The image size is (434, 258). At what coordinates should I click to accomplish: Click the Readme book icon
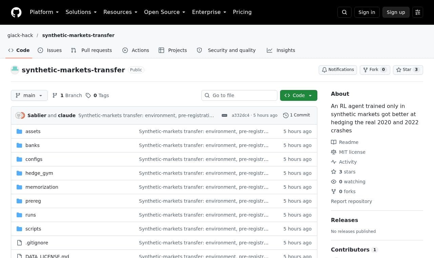click(x=334, y=142)
